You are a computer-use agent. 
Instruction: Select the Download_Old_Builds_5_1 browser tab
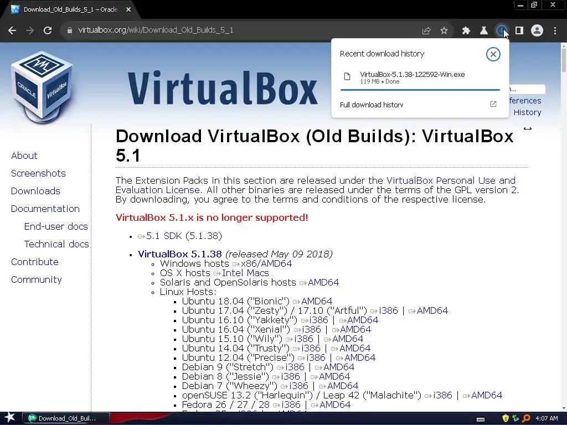coord(70,9)
